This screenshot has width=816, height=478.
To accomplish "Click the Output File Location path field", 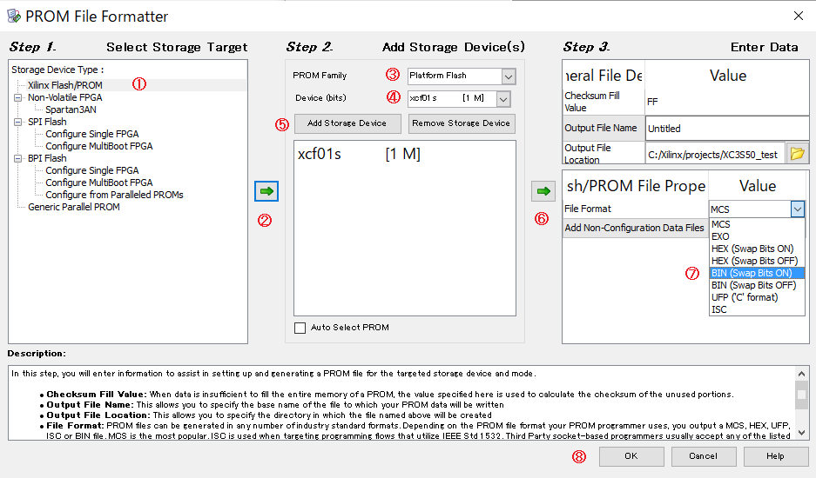I will 715,155.
